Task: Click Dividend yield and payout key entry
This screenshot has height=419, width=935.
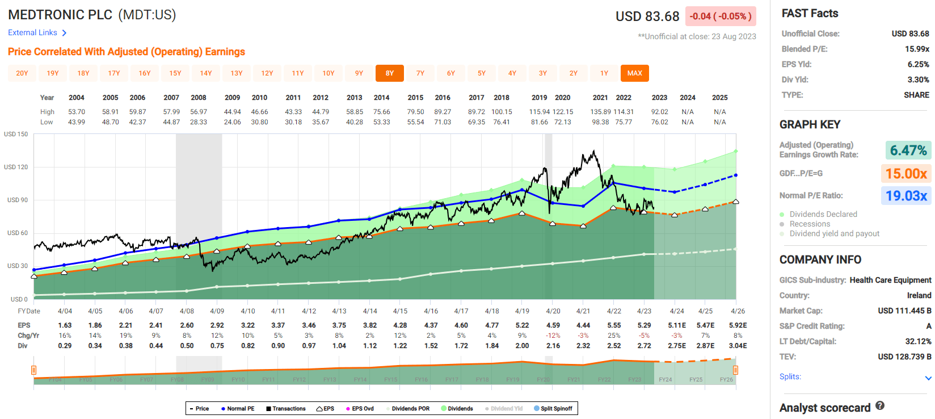Action: [x=829, y=233]
